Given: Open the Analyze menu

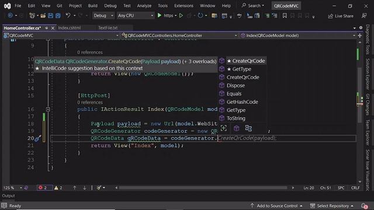Looking at the screenshot, I should [144, 6].
